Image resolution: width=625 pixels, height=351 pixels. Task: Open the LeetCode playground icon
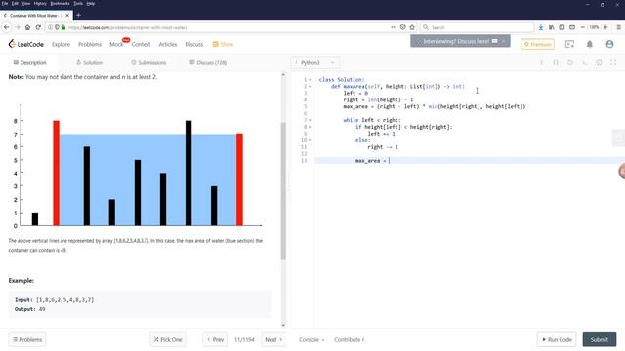click(569, 44)
